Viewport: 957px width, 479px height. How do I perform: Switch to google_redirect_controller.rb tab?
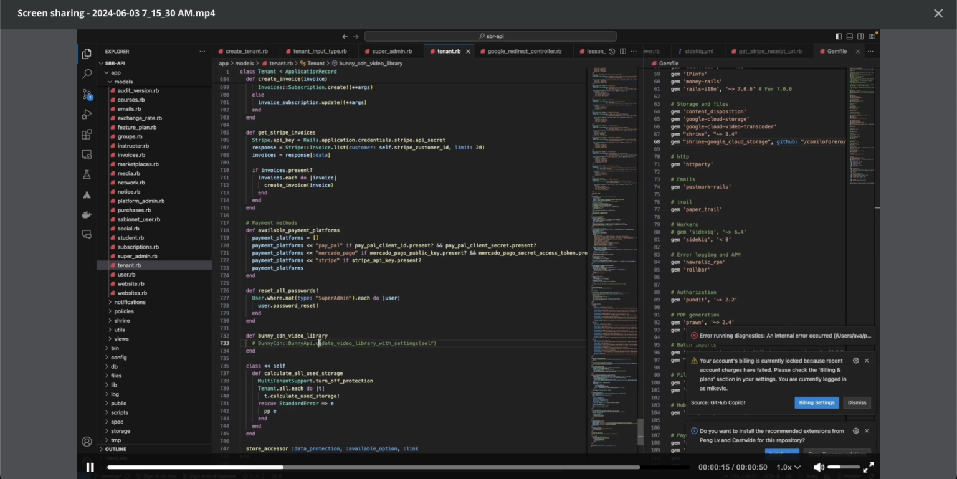(524, 51)
